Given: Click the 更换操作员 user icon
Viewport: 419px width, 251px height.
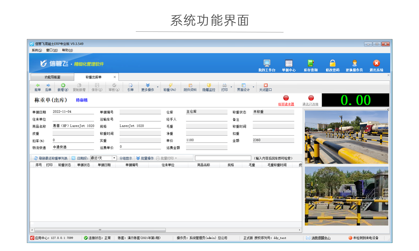Looking at the screenshot, I should [x=354, y=63].
